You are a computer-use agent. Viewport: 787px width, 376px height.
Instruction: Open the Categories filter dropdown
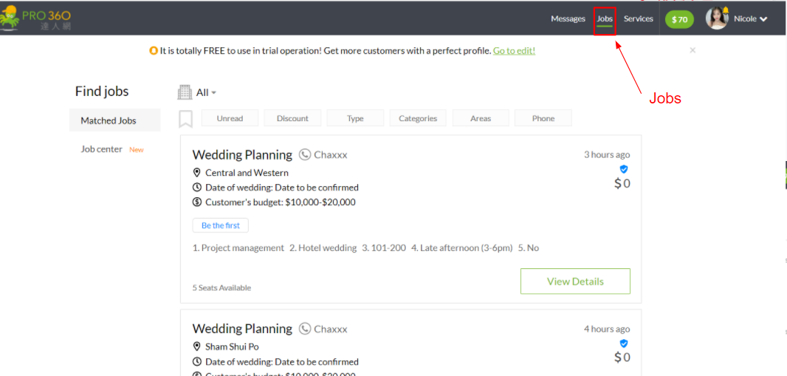(418, 118)
